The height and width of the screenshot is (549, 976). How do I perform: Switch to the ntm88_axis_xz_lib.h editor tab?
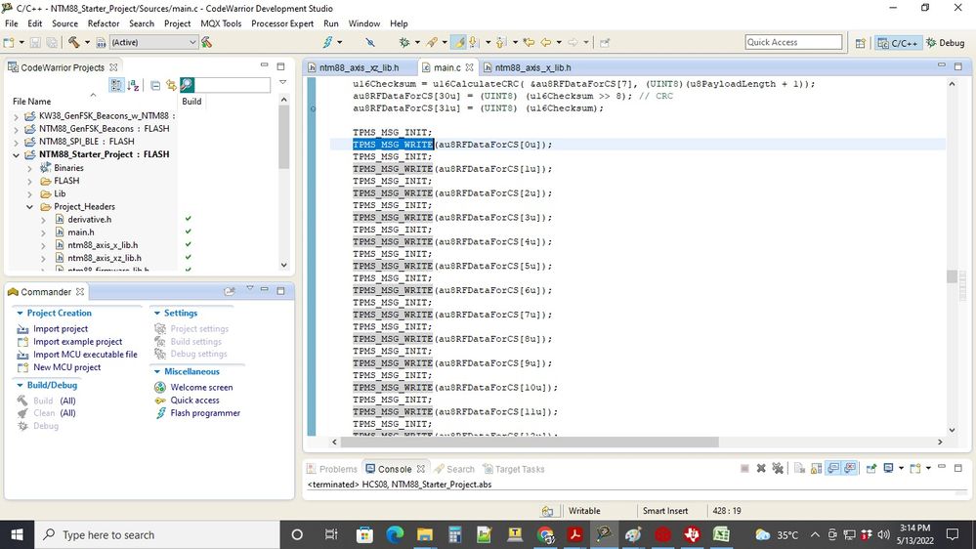point(360,67)
